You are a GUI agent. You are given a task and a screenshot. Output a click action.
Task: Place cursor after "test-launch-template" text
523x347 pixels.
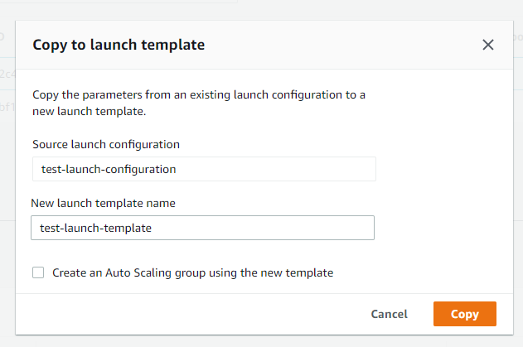[154, 228]
